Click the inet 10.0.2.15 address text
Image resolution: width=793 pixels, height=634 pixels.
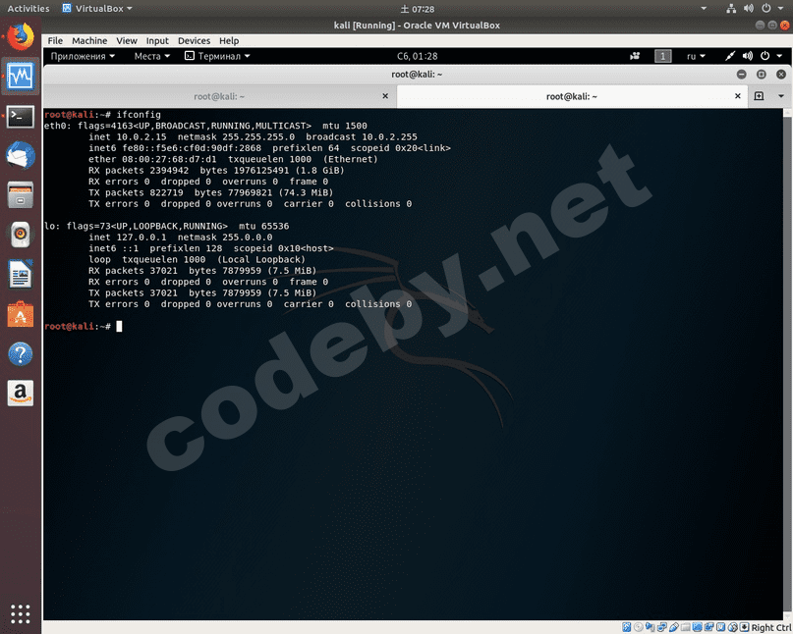pyautogui.click(x=128, y=136)
